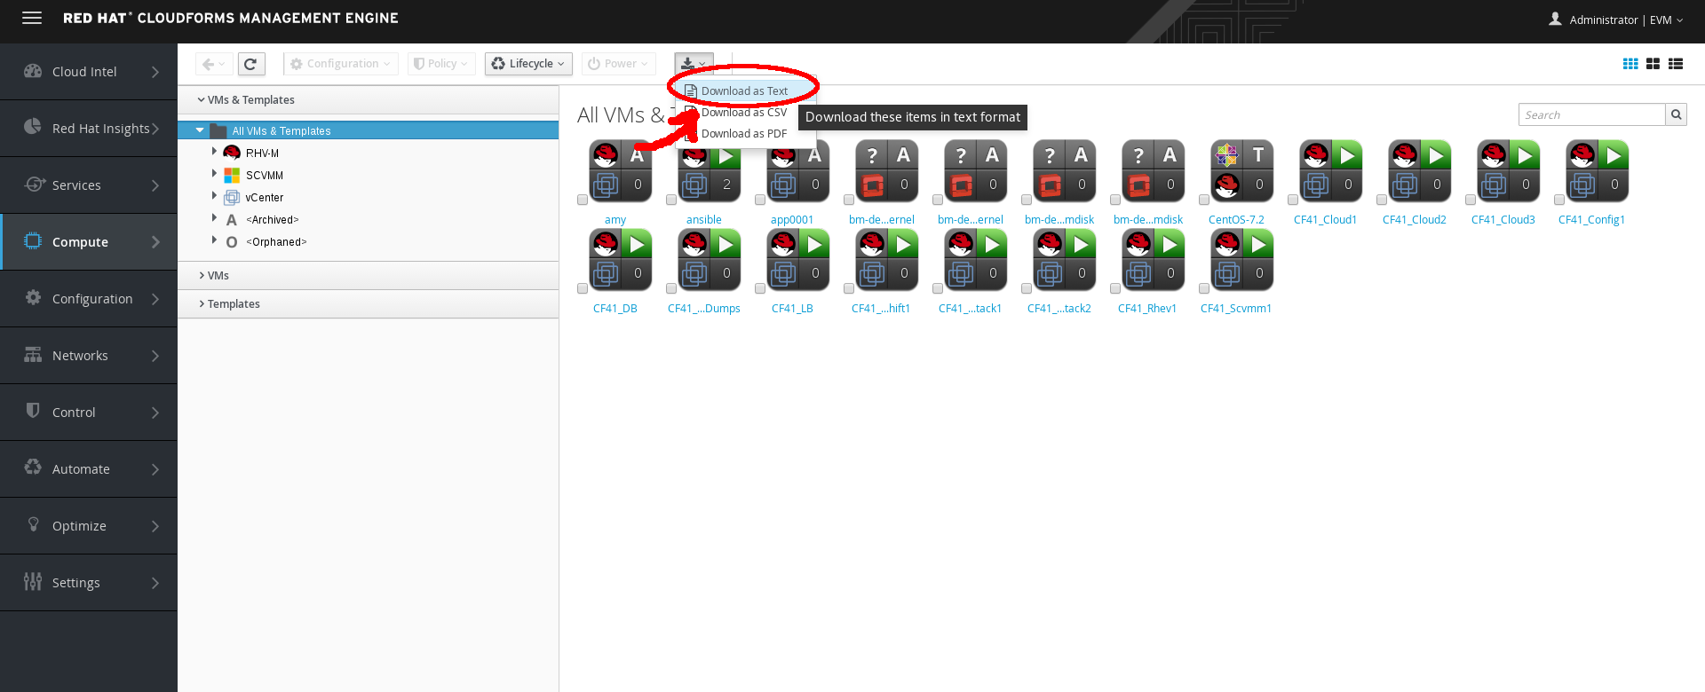
Task: Expand the RHV-M tree node
Action: [214, 152]
